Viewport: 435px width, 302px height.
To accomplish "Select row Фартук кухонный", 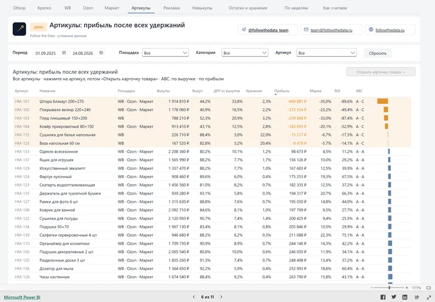I will tap(212, 176).
